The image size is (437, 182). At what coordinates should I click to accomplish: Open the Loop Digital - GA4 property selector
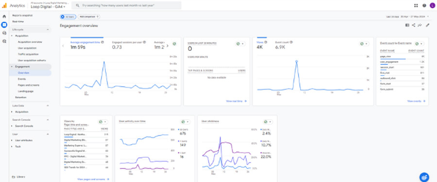48,7
